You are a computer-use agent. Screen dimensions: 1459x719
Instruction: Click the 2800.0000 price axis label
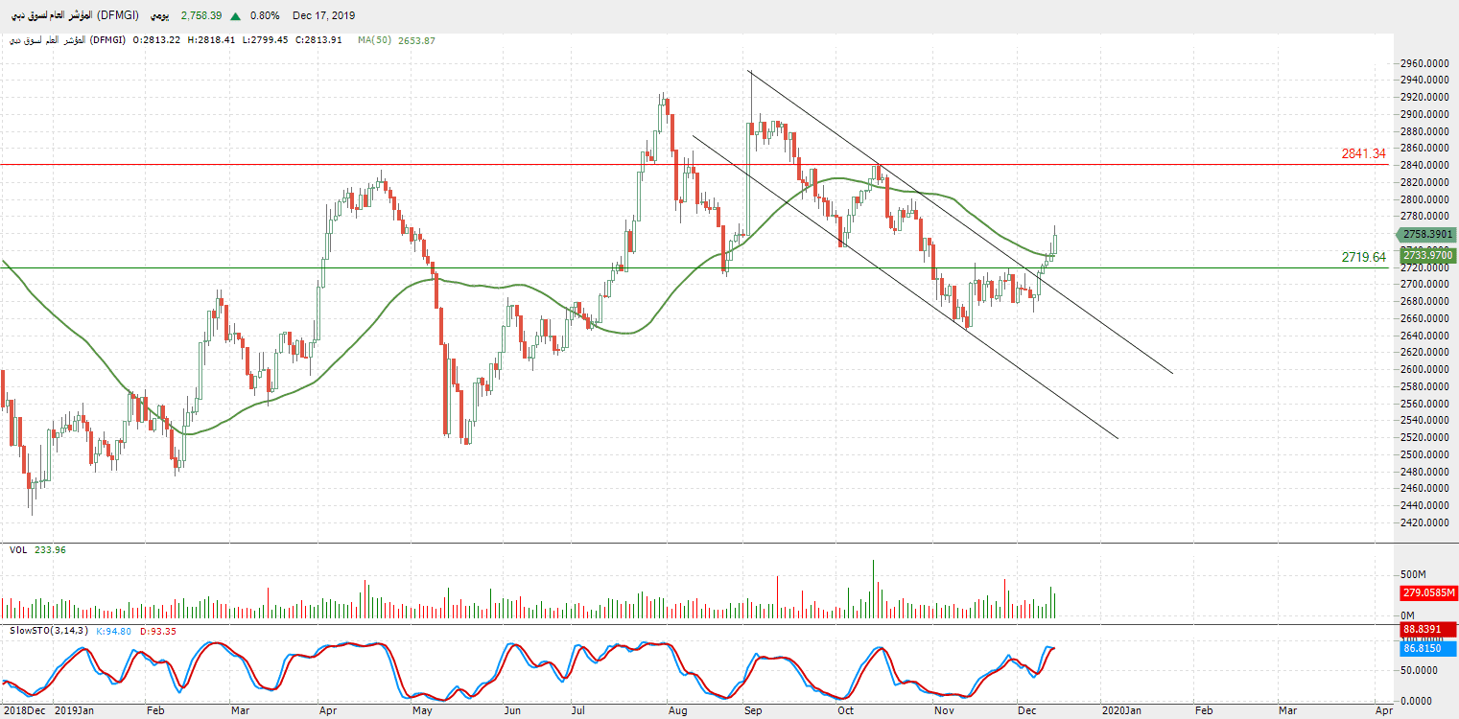1426,199
